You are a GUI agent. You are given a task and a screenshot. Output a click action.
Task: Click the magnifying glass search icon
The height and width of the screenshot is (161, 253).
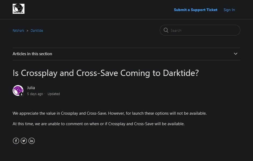[x=166, y=30]
